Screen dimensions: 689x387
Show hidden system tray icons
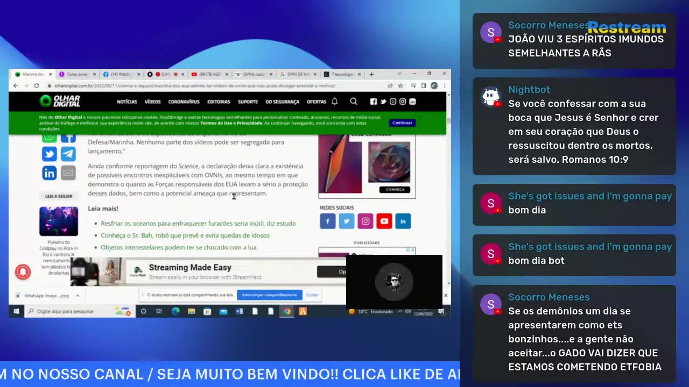point(400,311)
